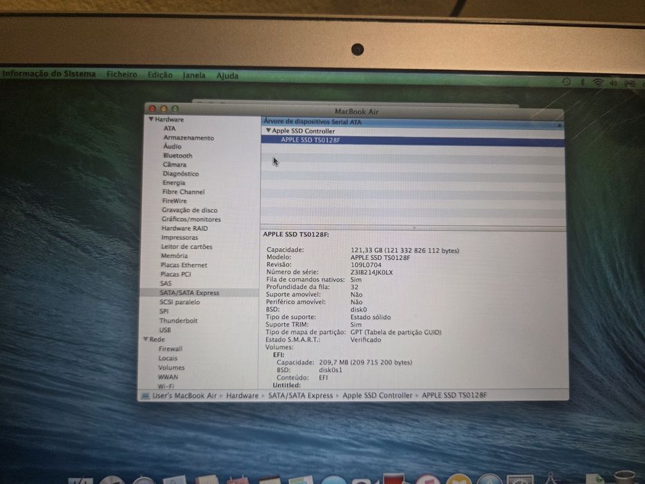Select Fibre Channel in the sidebar

(x=183, y=192)
